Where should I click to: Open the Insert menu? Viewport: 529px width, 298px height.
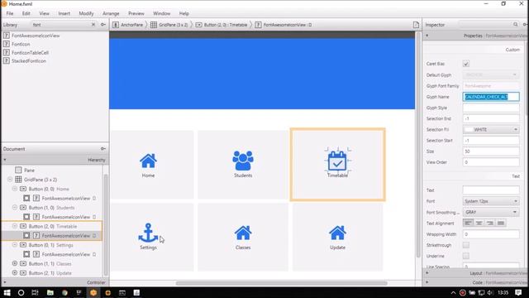click(x=64, y=13)
